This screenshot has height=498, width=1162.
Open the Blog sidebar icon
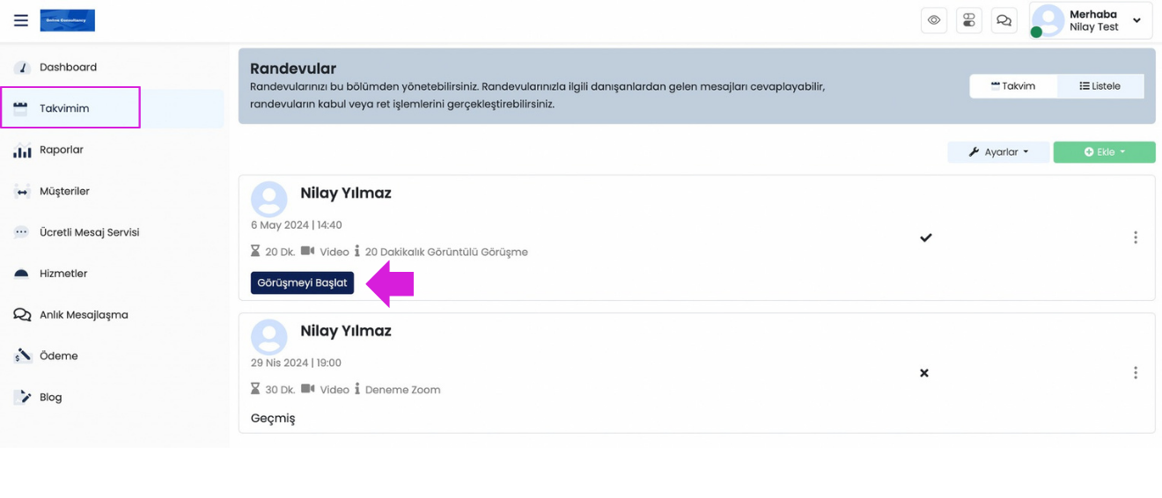(22, 398)
